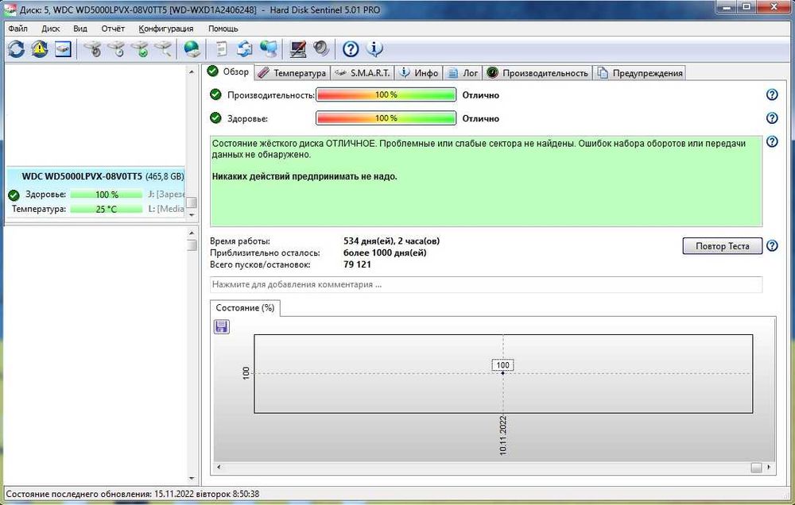Click help icon beside the green status text
The height and width of the screenshot is (505, 795).
click(x=772, y=142)
